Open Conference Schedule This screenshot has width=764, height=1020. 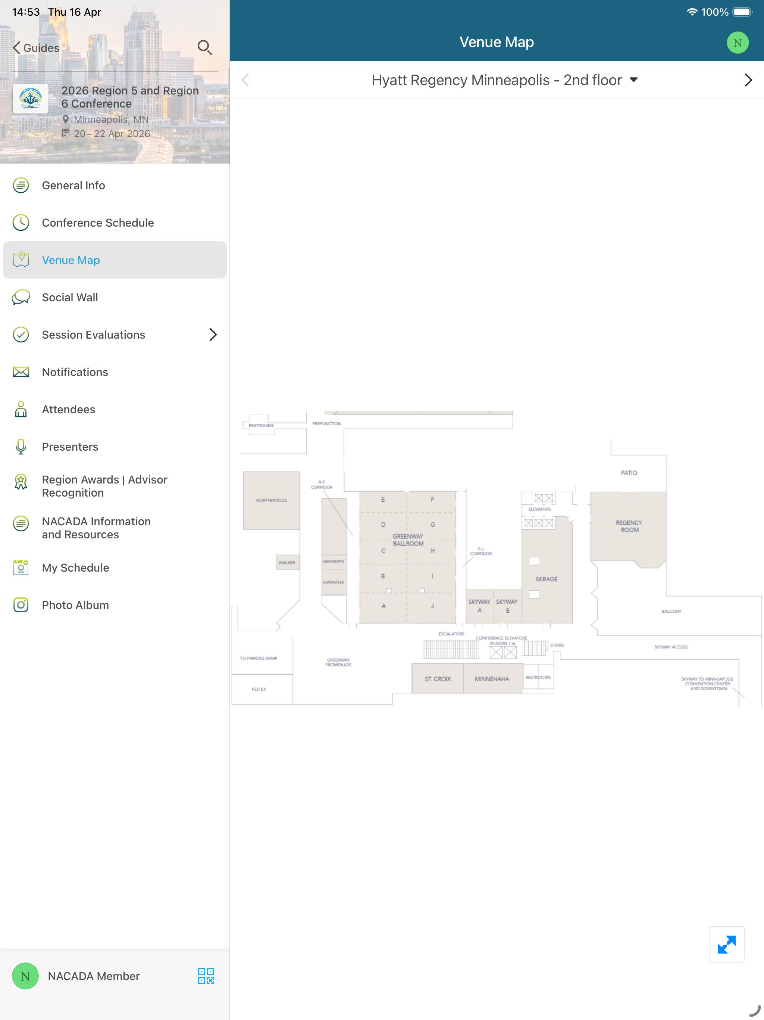[115, 223]
